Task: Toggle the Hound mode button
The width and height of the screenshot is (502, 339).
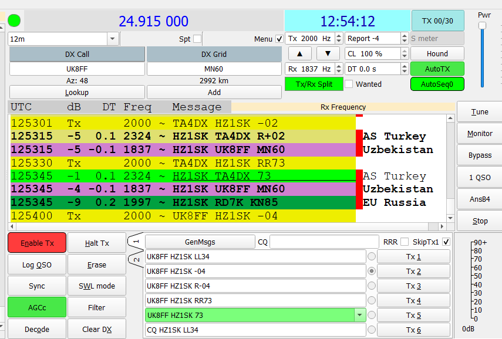Action: (437, 53)
